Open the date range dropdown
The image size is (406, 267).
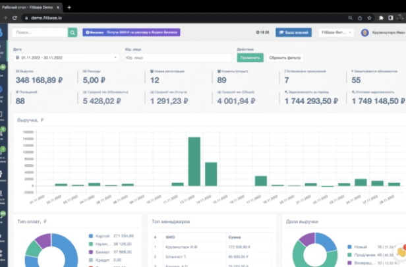tap(66, 57)
